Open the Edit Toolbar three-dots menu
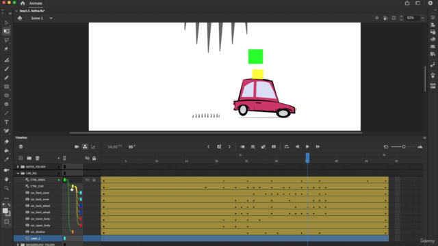 tap(6, 198)
